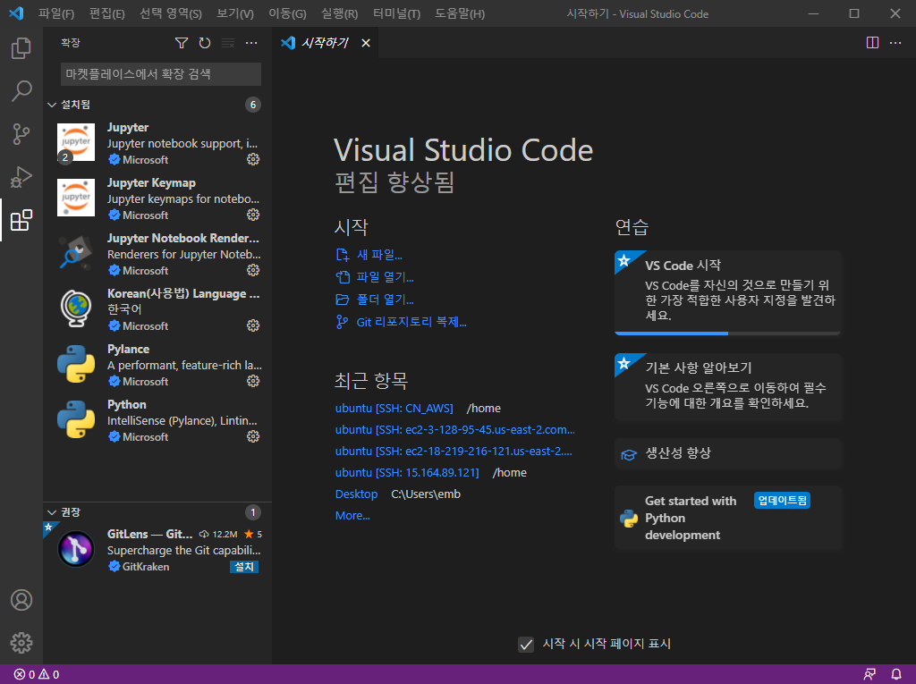Focus the 마켓플레이스에서 확장 검색 field

point(161,74)
